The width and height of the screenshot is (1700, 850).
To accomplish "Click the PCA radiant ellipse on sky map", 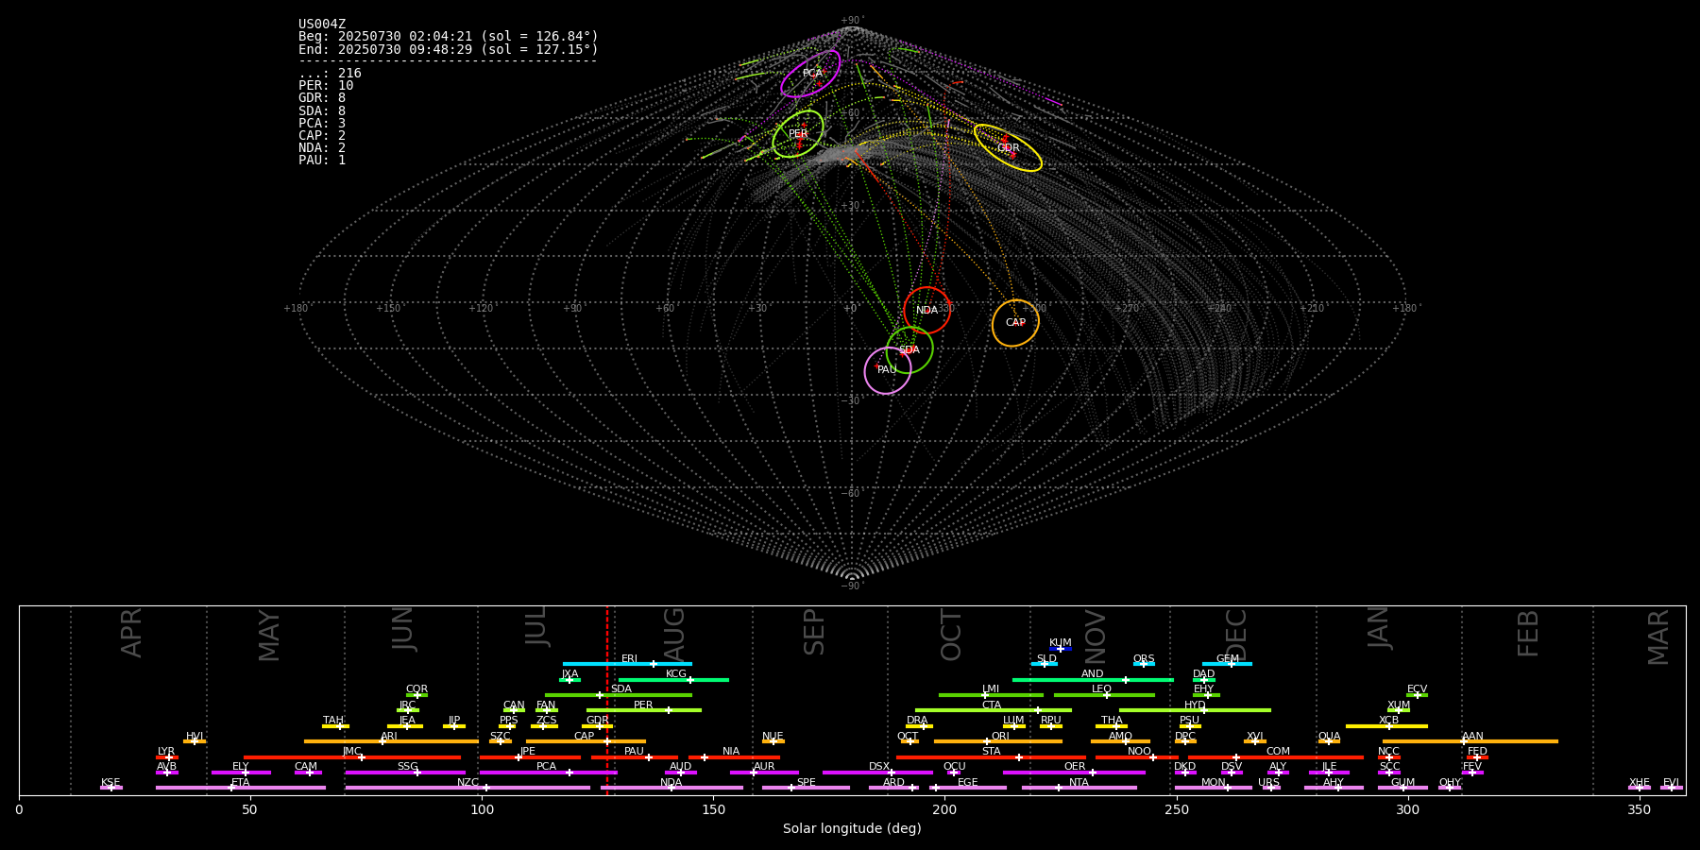I will click(810, 74).
